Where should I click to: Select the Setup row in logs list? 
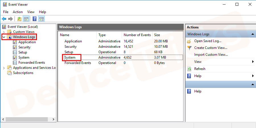click(x=121, y=52)
